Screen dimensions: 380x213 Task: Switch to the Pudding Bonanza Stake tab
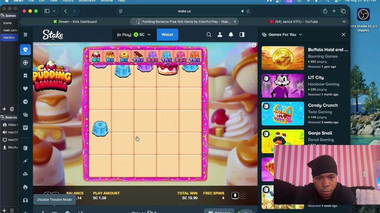coord(184,22)
